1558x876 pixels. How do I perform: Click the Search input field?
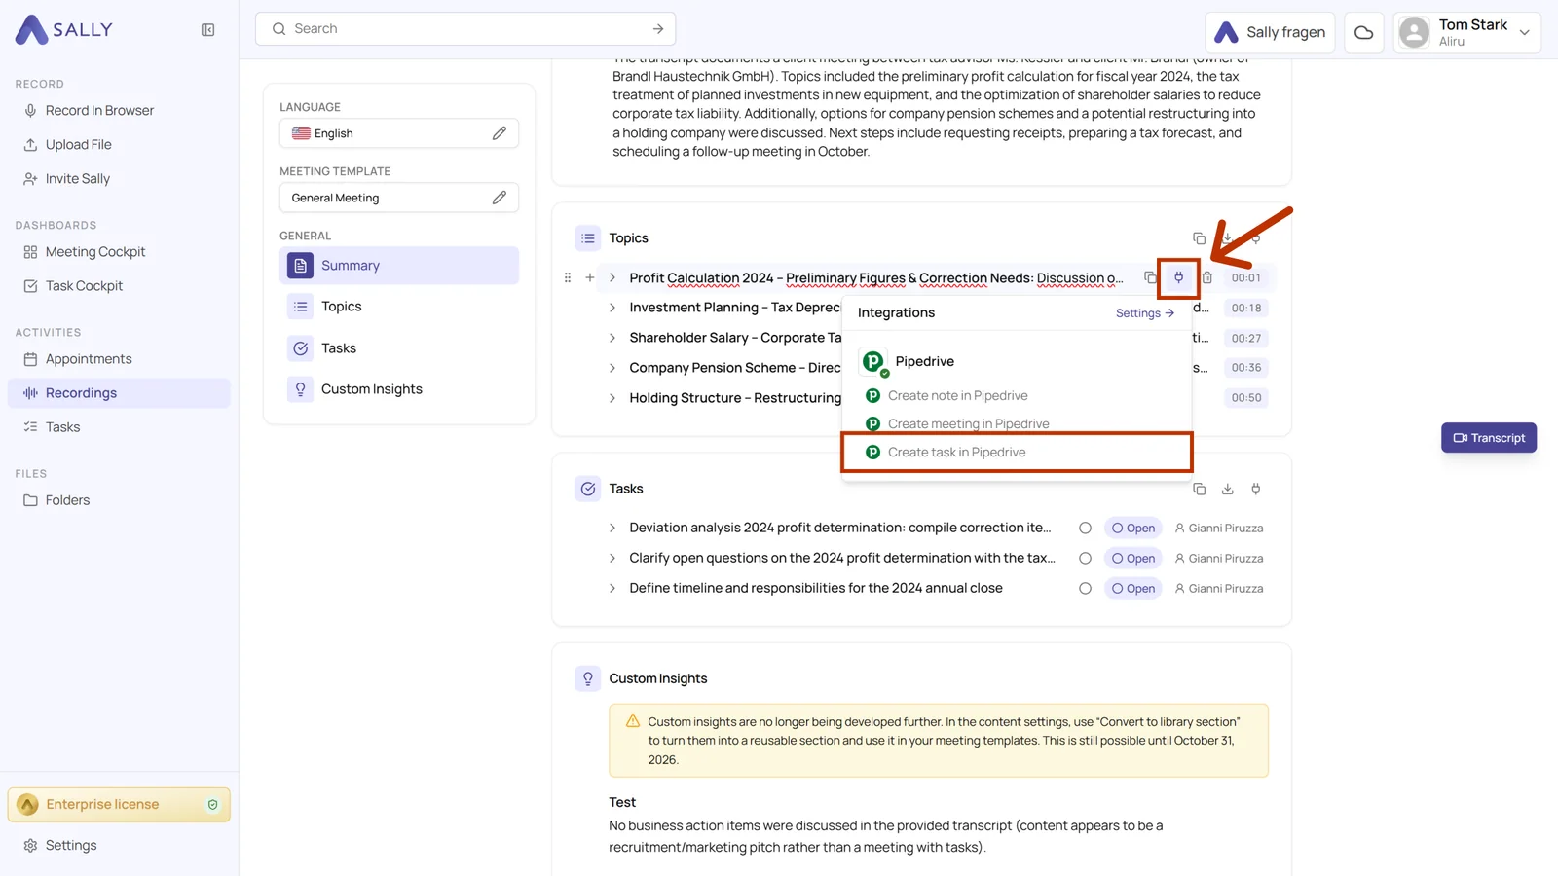click(465, 29)
